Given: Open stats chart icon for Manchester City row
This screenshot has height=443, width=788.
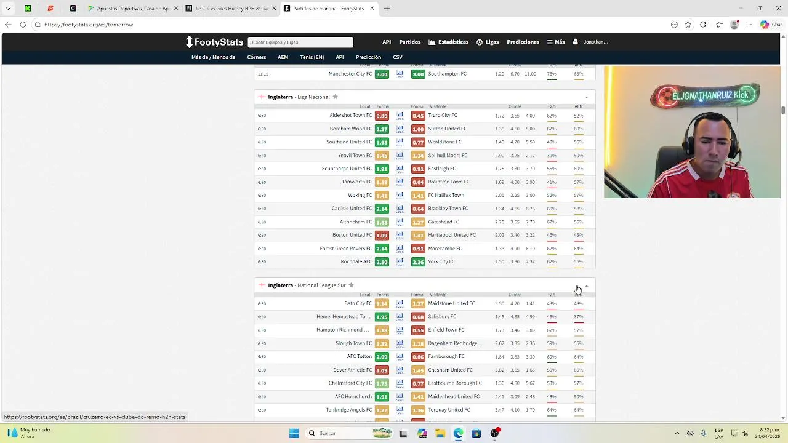Looking at the screenshot, I should pyautogui.click(x=400, y=74).
